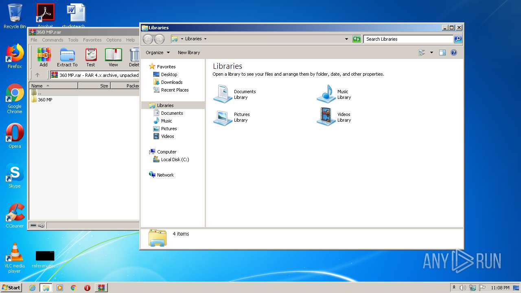Screen dimensions: 521x293
Task: Click the Explorer search magnifier icon
Action: 458,39
